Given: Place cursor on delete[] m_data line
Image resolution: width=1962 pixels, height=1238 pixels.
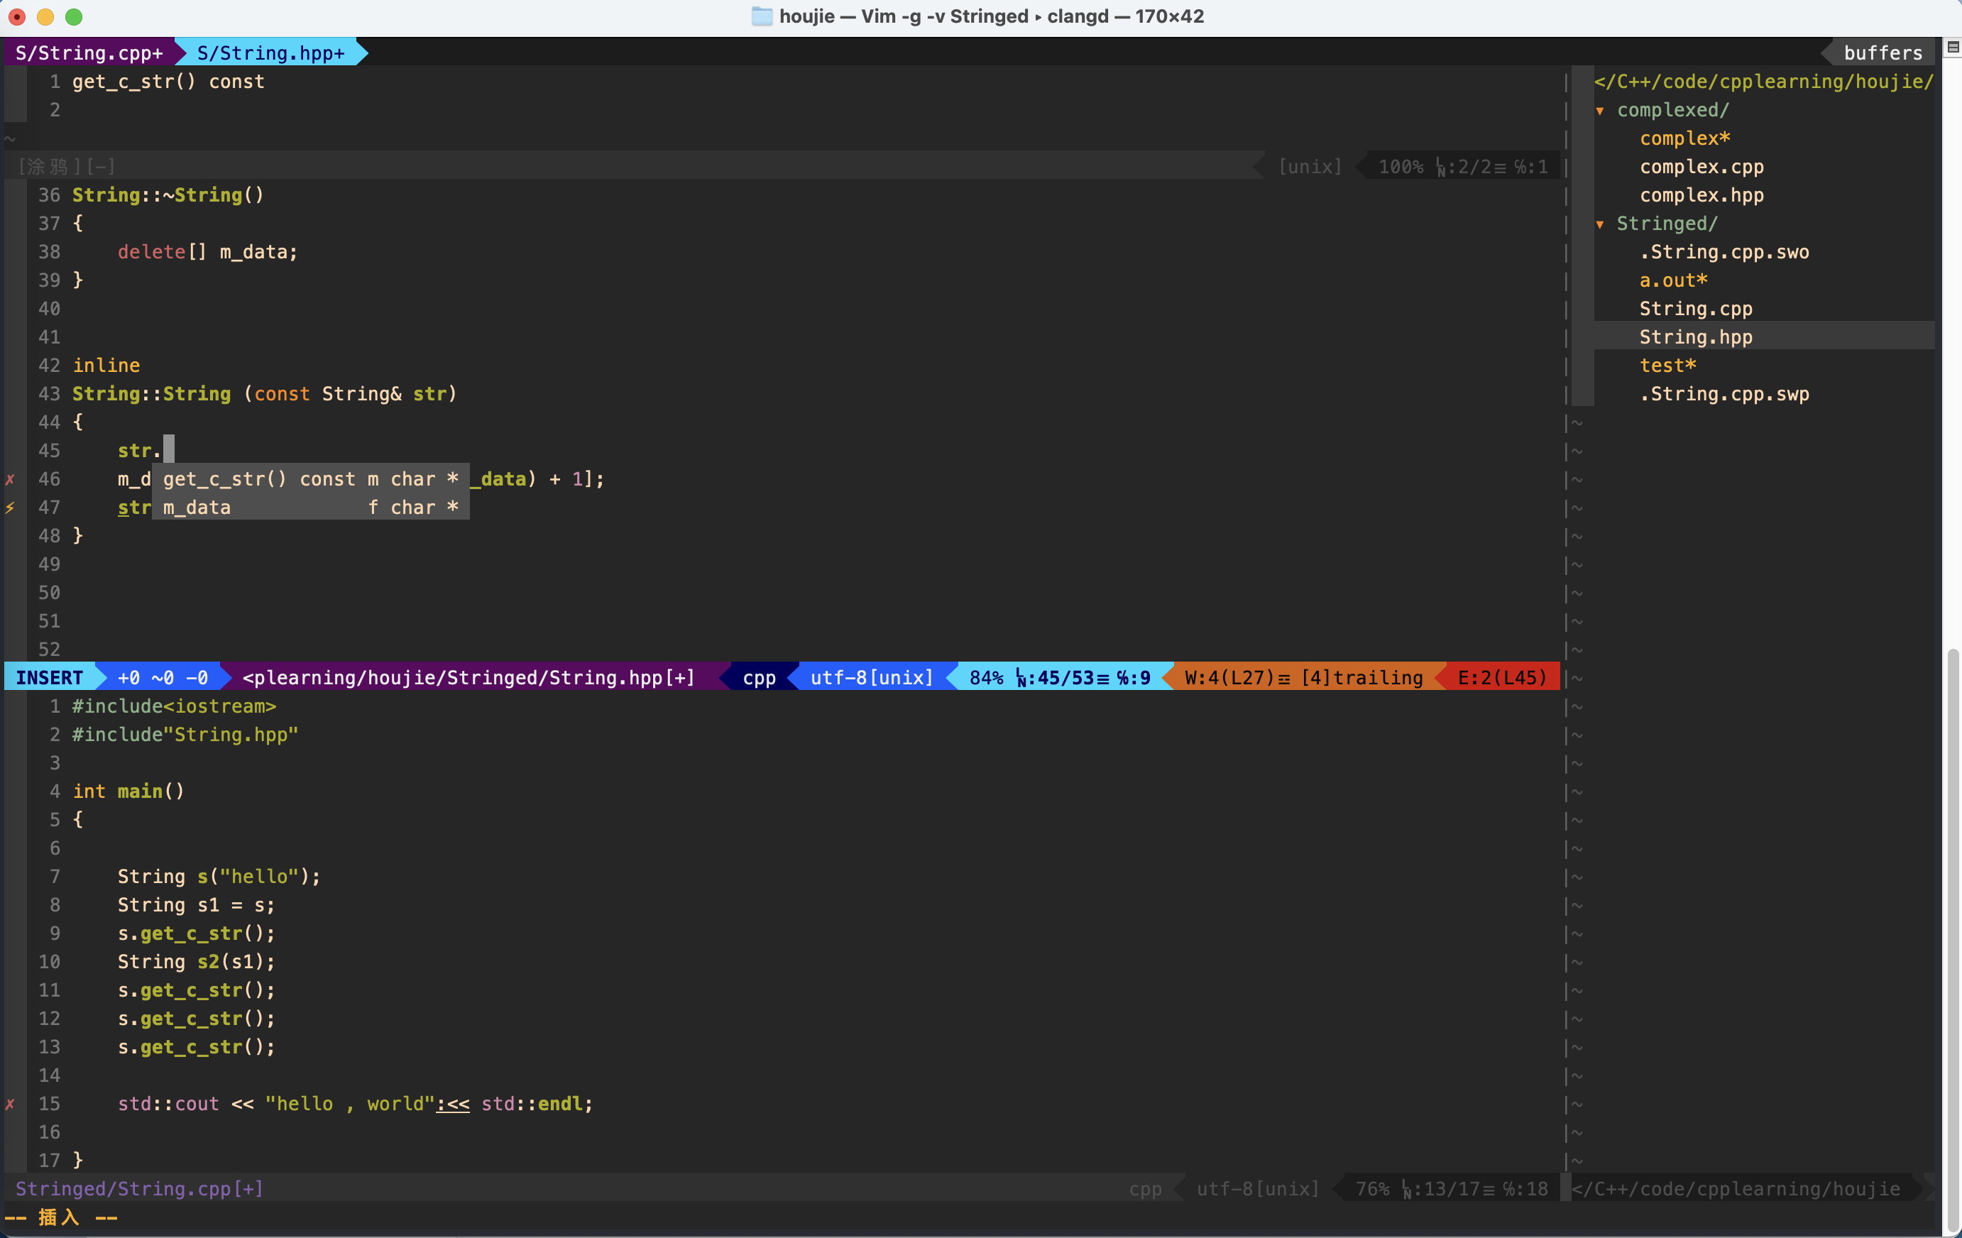Looking at the screenshot, I should tap(208, 253).
